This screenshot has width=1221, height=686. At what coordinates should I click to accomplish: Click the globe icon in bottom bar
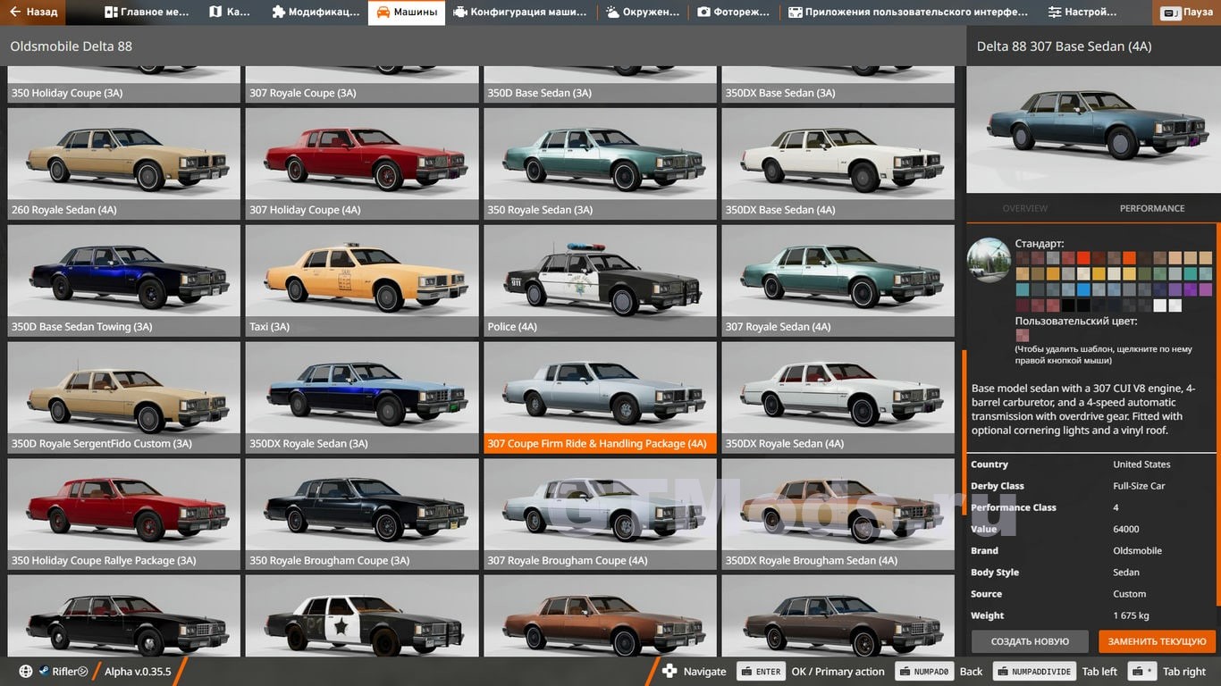[25, 672]
